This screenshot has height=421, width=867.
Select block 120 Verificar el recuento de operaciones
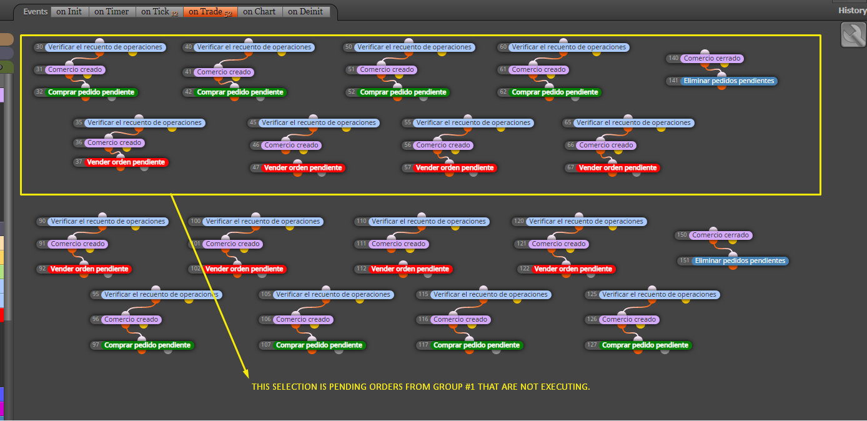(580, 222)
